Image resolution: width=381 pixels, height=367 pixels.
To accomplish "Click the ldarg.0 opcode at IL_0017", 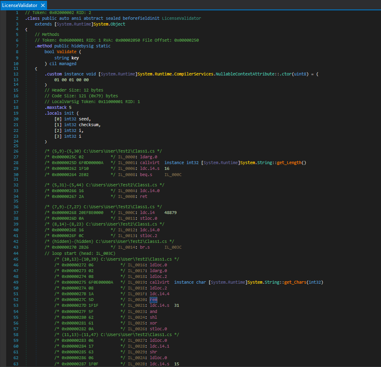I will pyautogui.click(x=158, y=271).
